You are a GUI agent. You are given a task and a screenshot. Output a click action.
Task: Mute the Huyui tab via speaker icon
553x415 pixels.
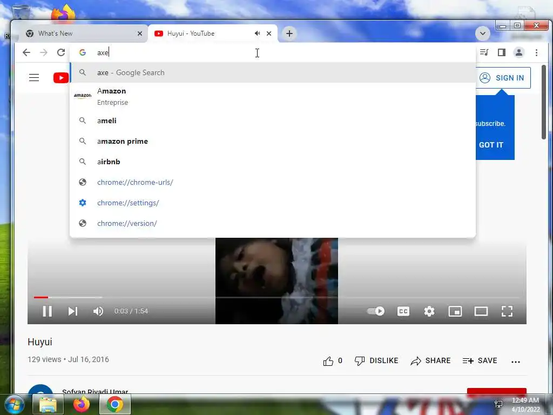258,34
